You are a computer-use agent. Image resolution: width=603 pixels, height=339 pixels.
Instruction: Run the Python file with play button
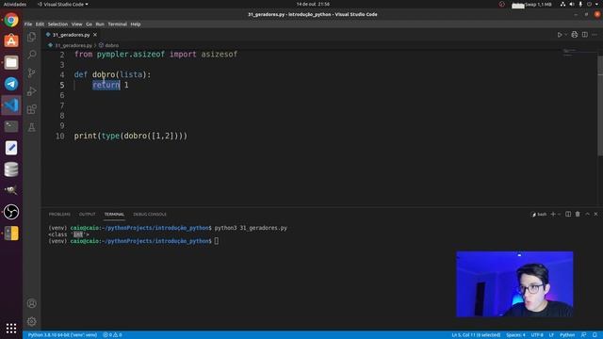[560, 35]
